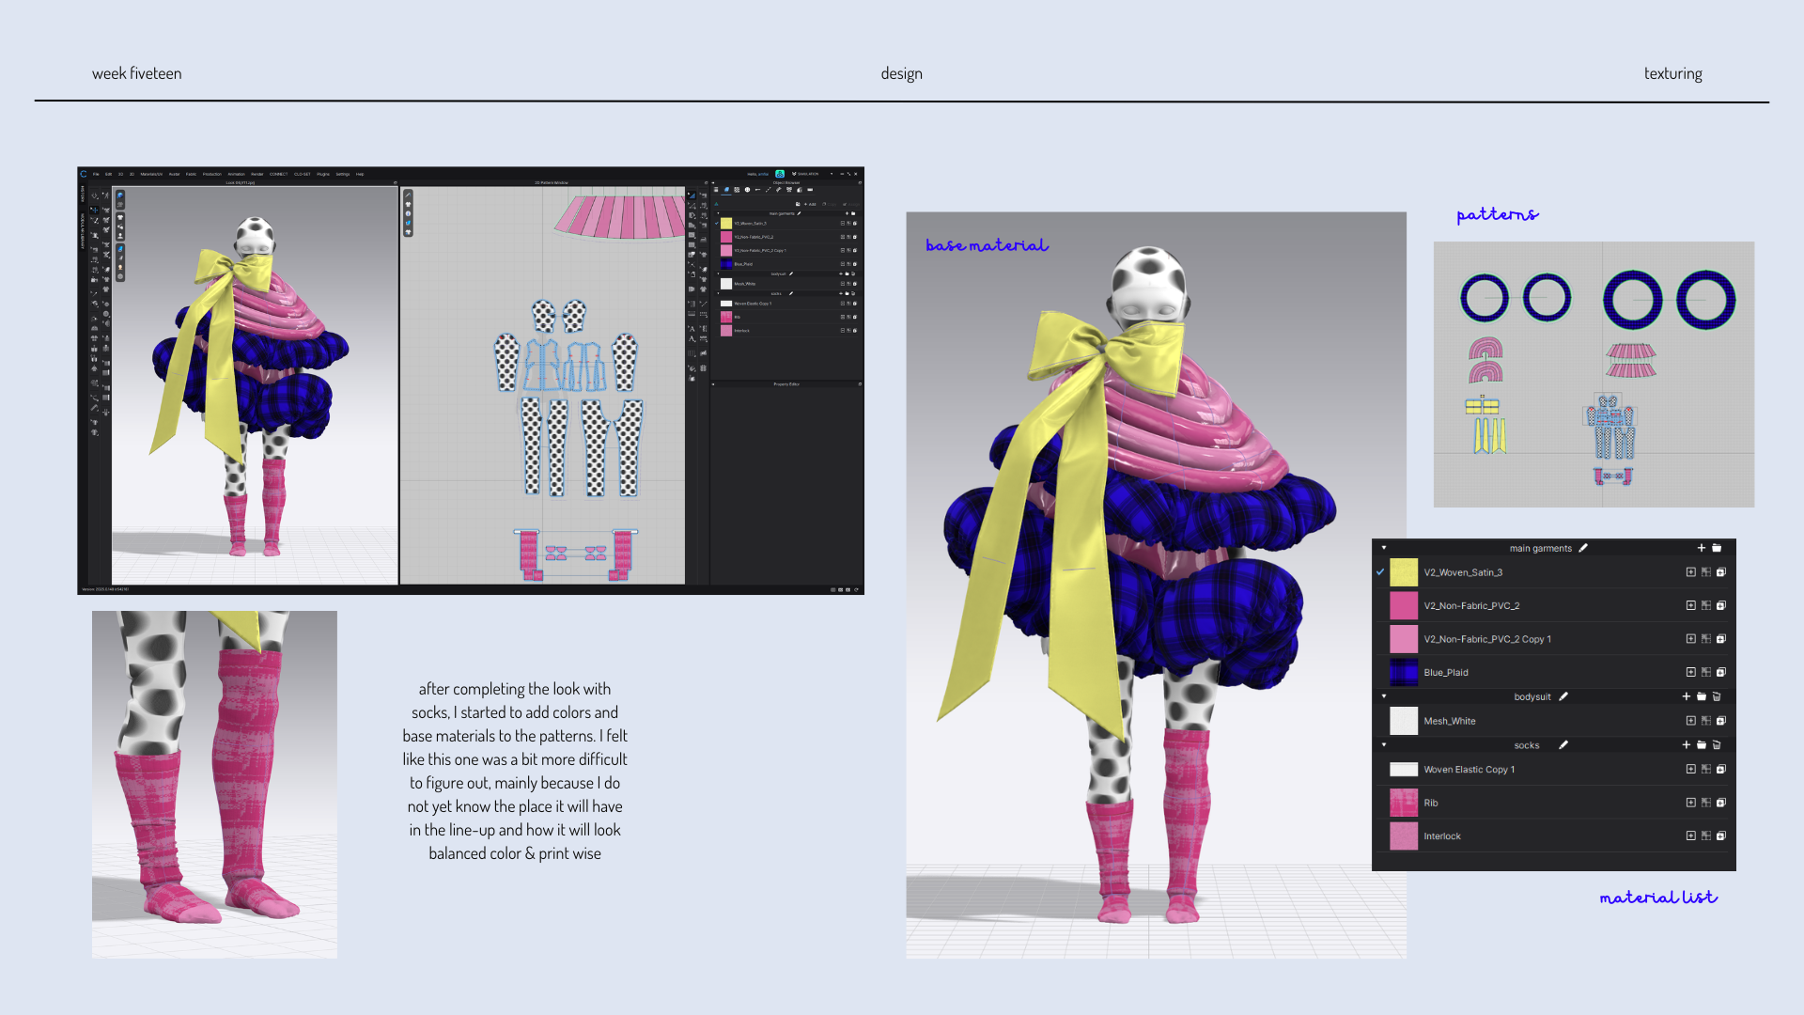
Task: Open the Help menu in CLO
Action: pyautogui.click(x=360, y=174)
